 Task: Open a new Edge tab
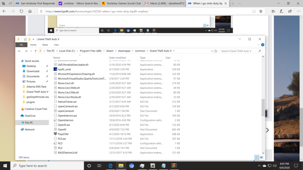pos(233,3)
